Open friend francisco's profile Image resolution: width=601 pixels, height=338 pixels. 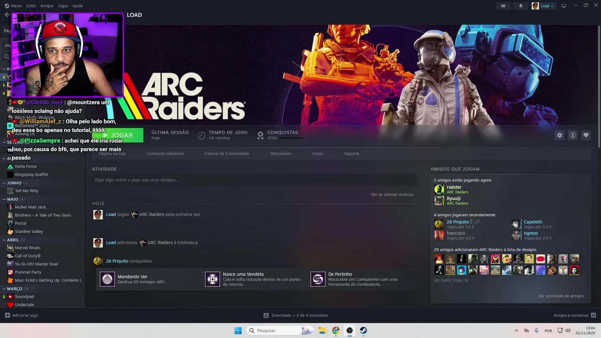[x=456, y=233]
